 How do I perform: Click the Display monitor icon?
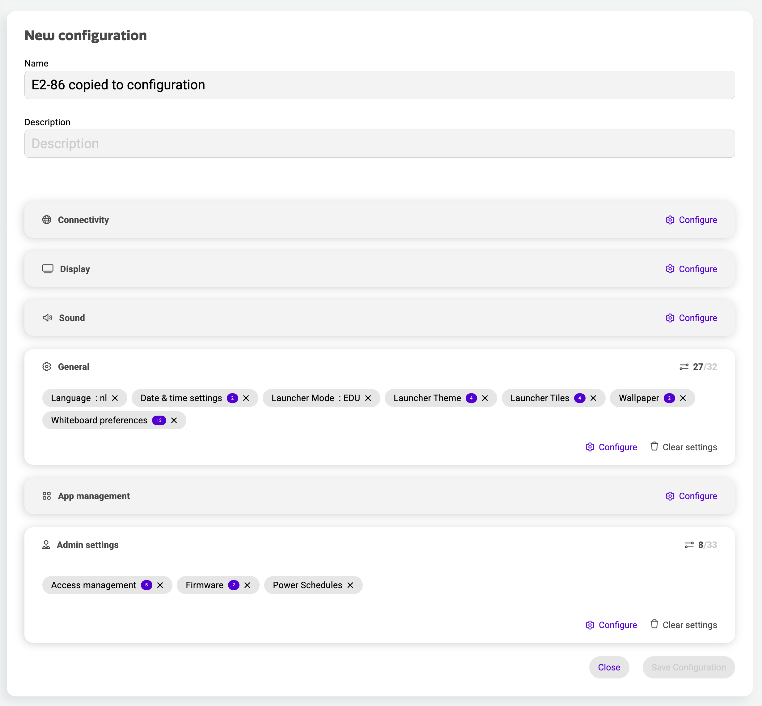click(47, 268)
